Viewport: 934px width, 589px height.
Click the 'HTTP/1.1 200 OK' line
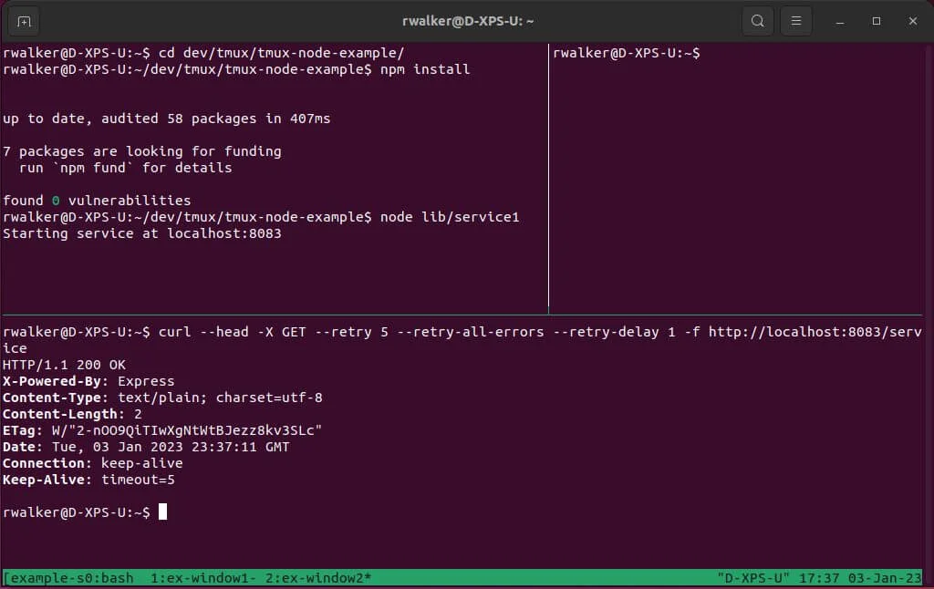(x=64, y=365)
